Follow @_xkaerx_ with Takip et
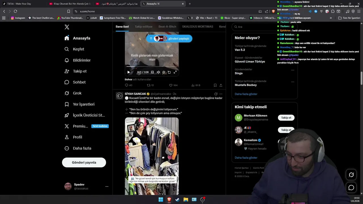Screen dimensions: 363x204 pos(286,130)
